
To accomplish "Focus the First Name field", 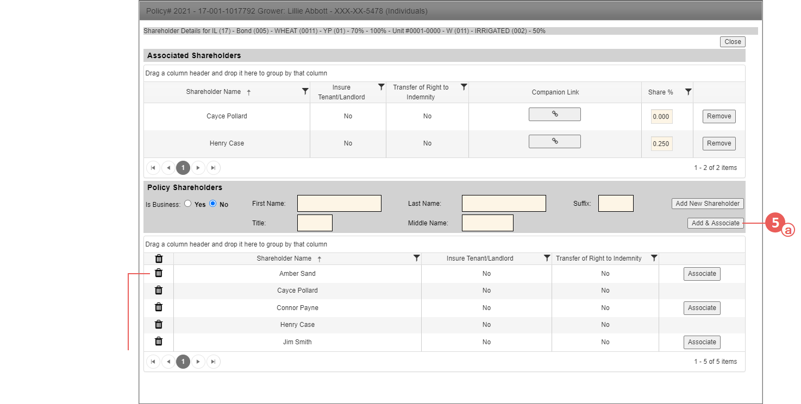I will tap(339, 204).
